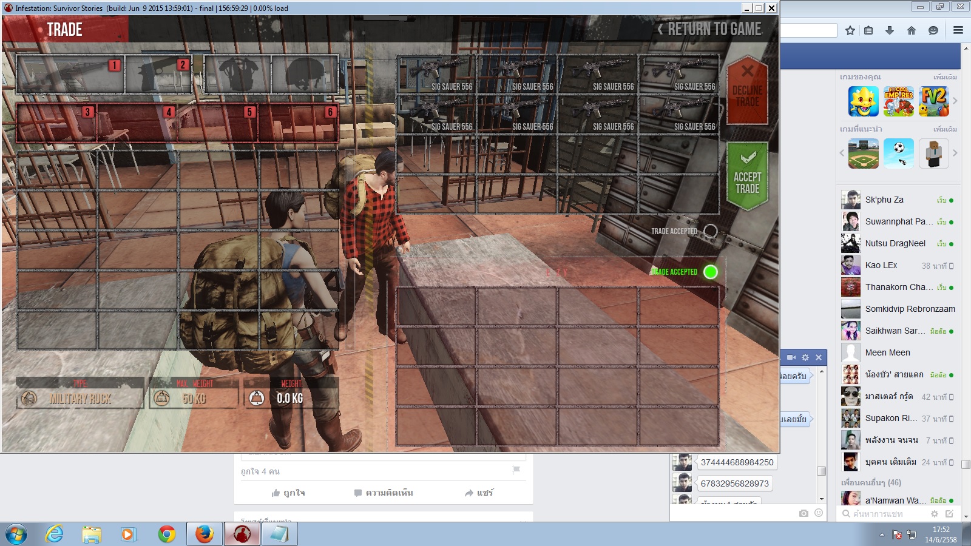Open Google Chrome from the taskbar
The width and height of the screenshot is (971, 546).
coord(166,534)
